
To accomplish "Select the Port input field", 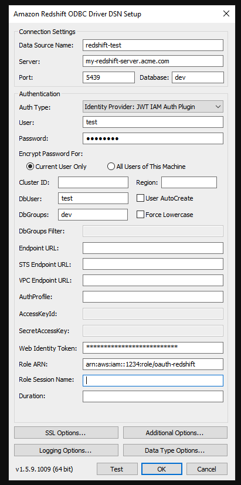I will (x=108, y=77).
